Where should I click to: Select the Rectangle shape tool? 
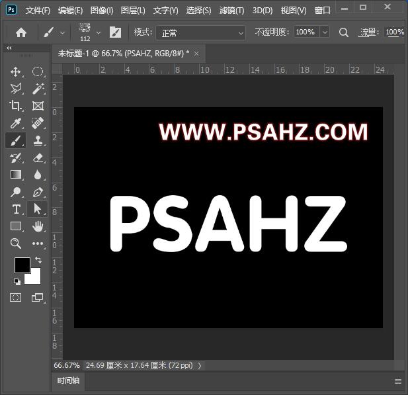point(16,226)
